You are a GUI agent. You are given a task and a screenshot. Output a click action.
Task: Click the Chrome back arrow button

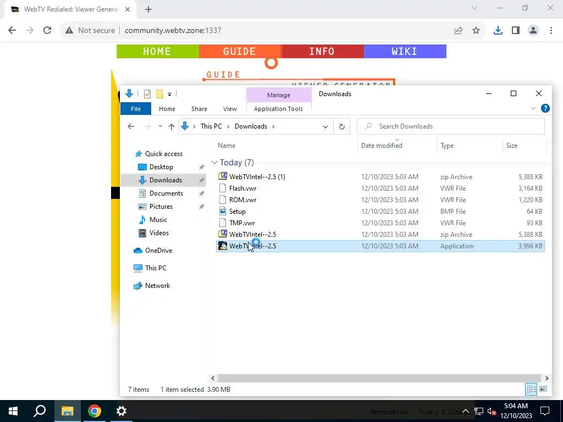coord(12,31)
